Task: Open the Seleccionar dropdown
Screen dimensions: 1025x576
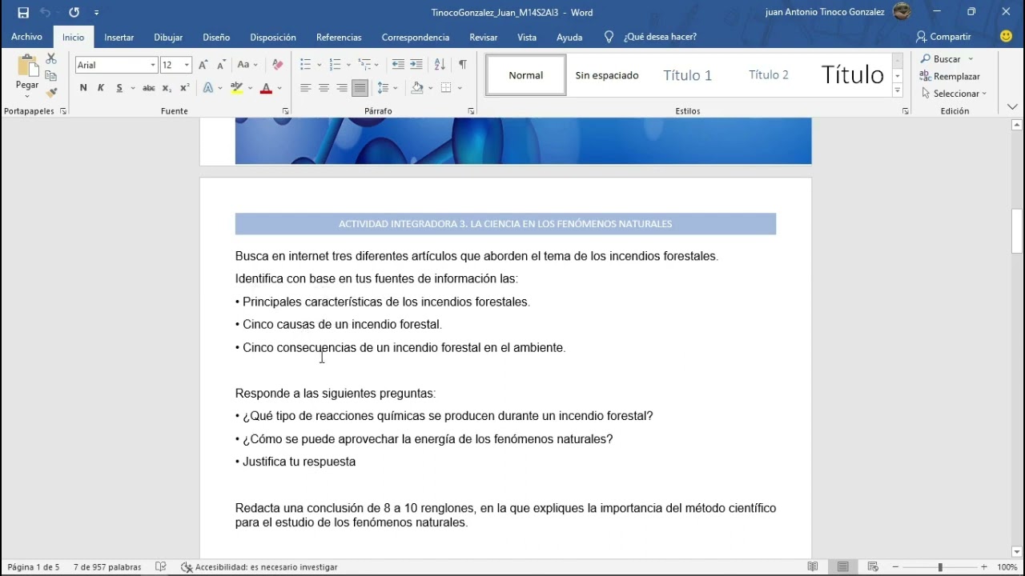Action: pos(954,94)
